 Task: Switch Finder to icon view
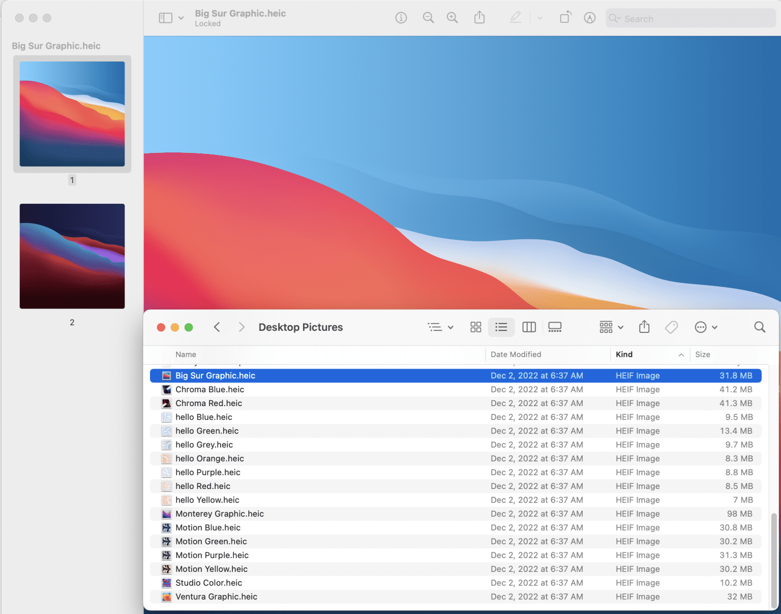[x=475, y=327]
